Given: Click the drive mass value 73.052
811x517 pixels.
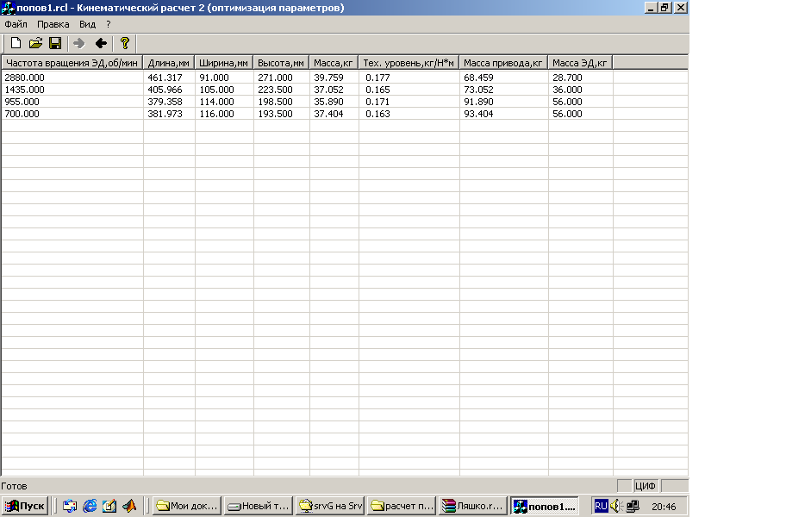Looking at the screenshot, I should point(478,90).
